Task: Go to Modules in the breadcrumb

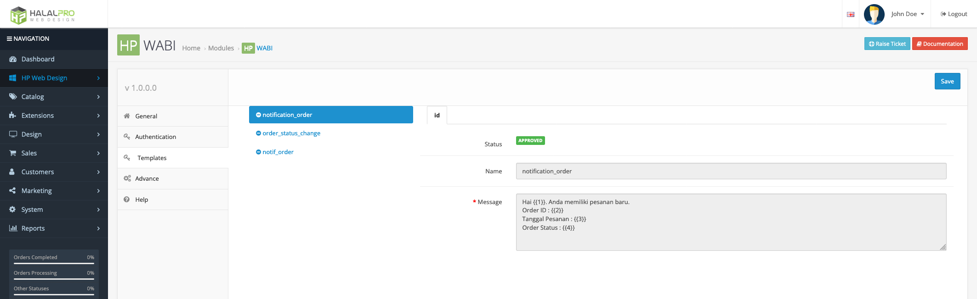Action: 221,48
